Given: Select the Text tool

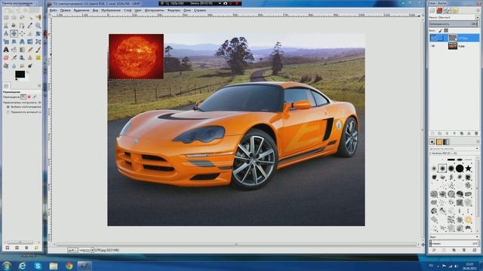Looking at the screenshot, I should (x=6, y=50).
